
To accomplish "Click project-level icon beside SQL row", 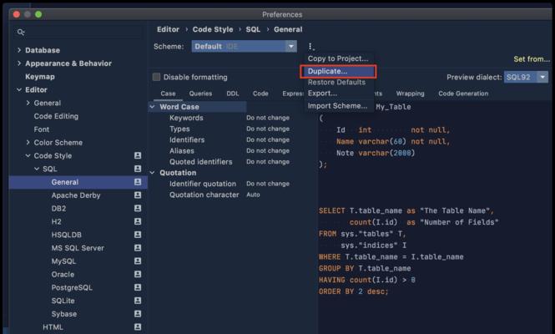I will coord(138,169).
